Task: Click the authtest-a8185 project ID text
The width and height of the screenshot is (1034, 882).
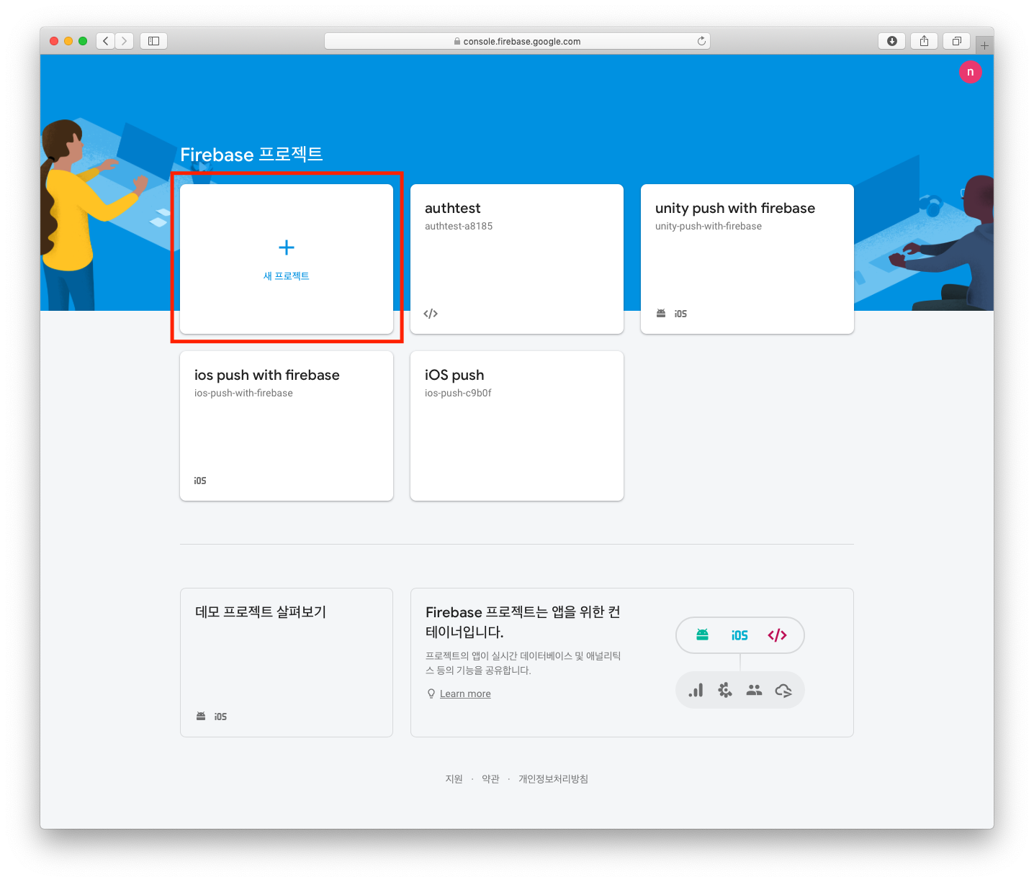Action: pyautogui.click(x=459, y=226)
